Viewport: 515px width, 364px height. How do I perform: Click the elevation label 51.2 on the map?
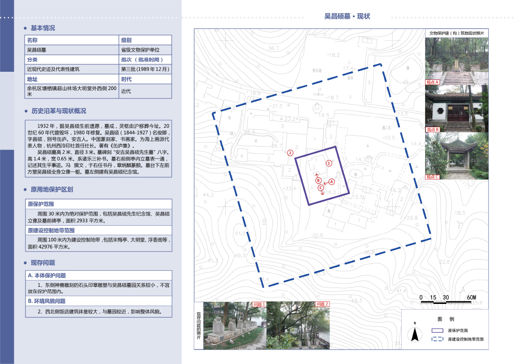(x=240, y=233)
